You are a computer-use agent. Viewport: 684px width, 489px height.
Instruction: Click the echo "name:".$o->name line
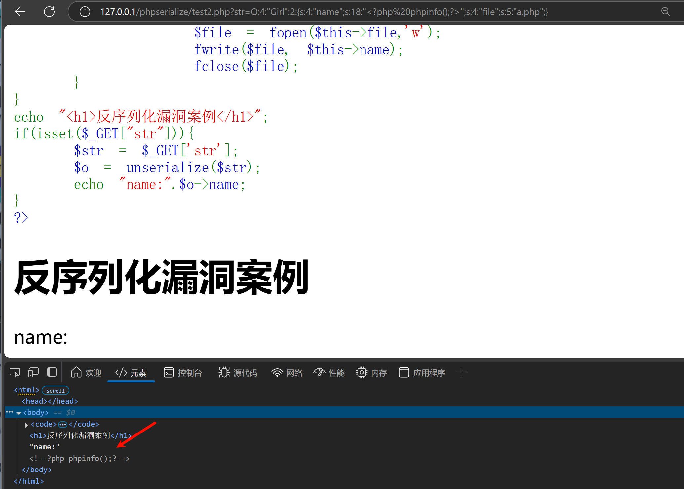coord(160,184)
